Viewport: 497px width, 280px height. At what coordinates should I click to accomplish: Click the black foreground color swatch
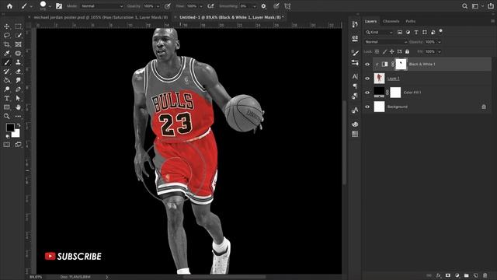pyautogui.click(x=10, y=128)
